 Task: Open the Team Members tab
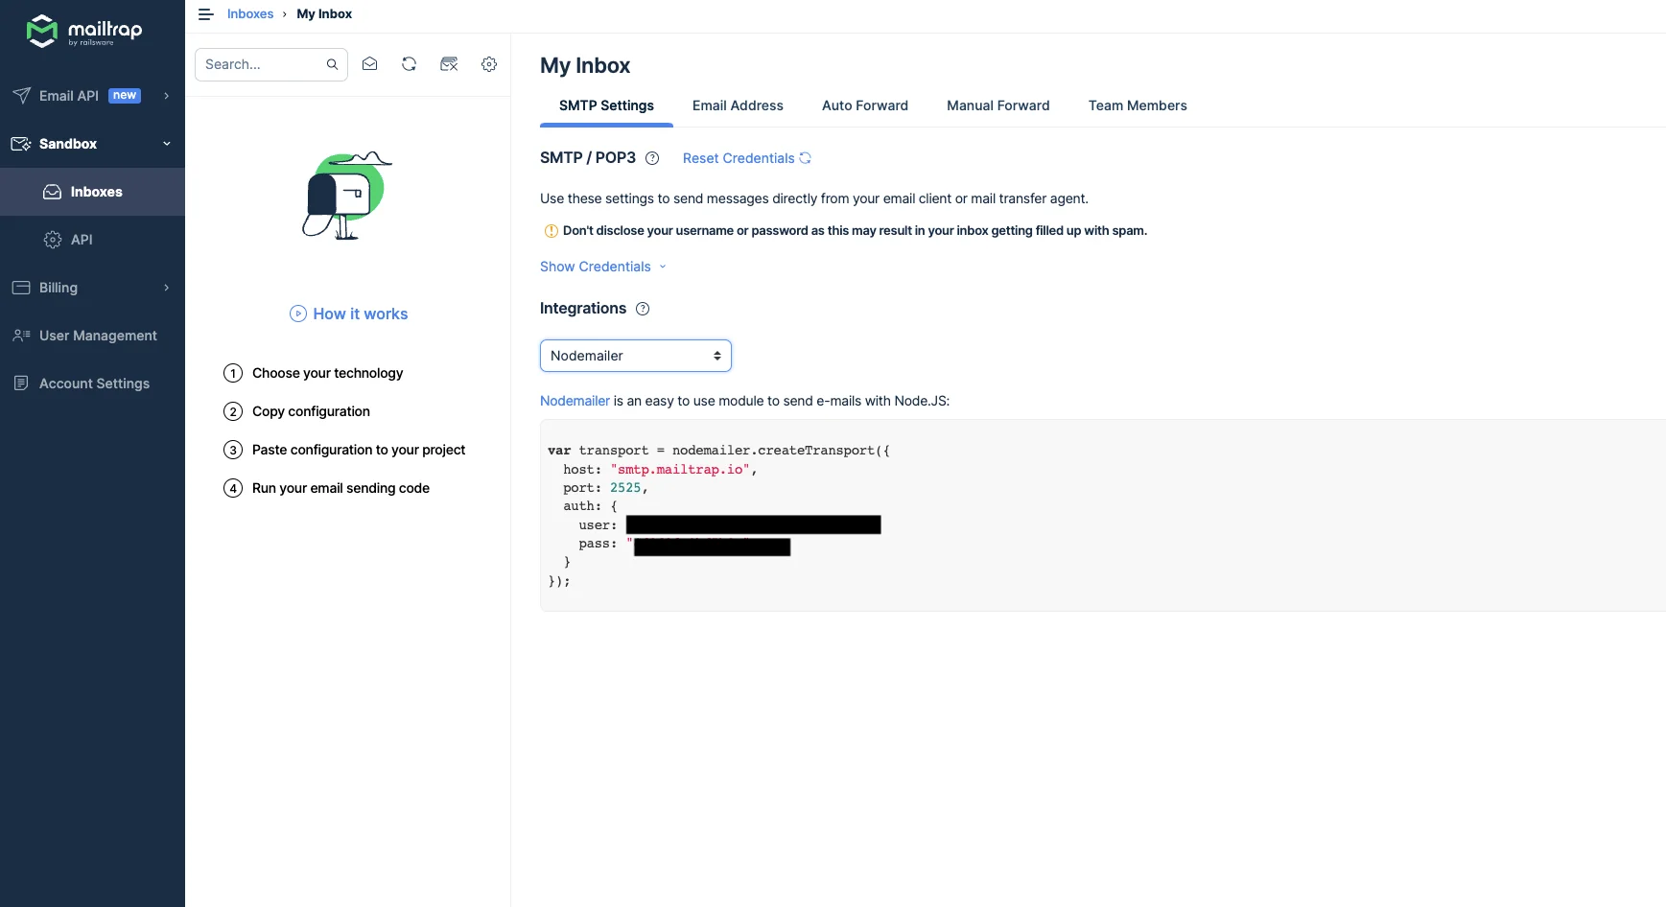[1138, 105]
